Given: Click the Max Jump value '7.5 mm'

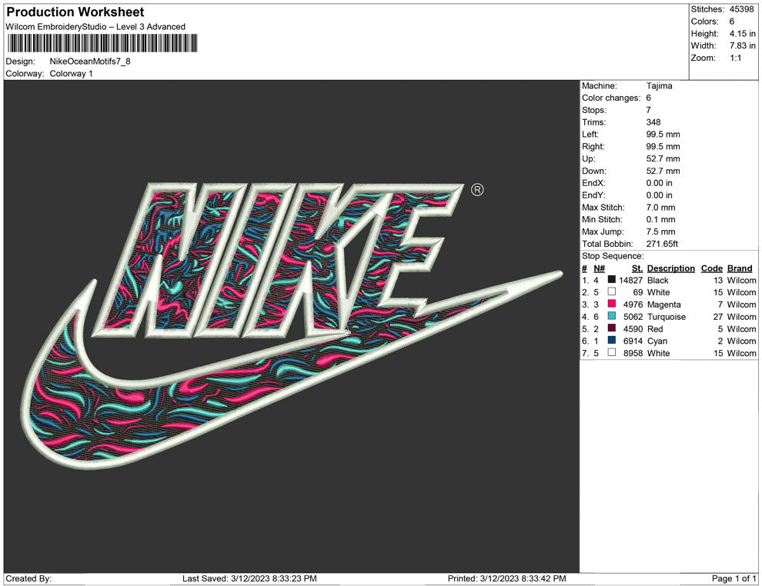Looking at the screenshot, I should pos(660,231).
